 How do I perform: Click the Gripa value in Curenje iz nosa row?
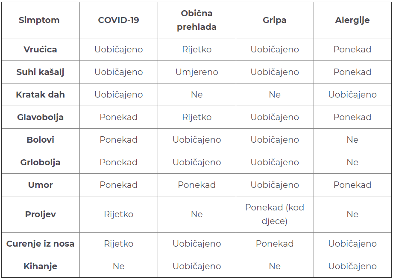(x=275, y=244)
